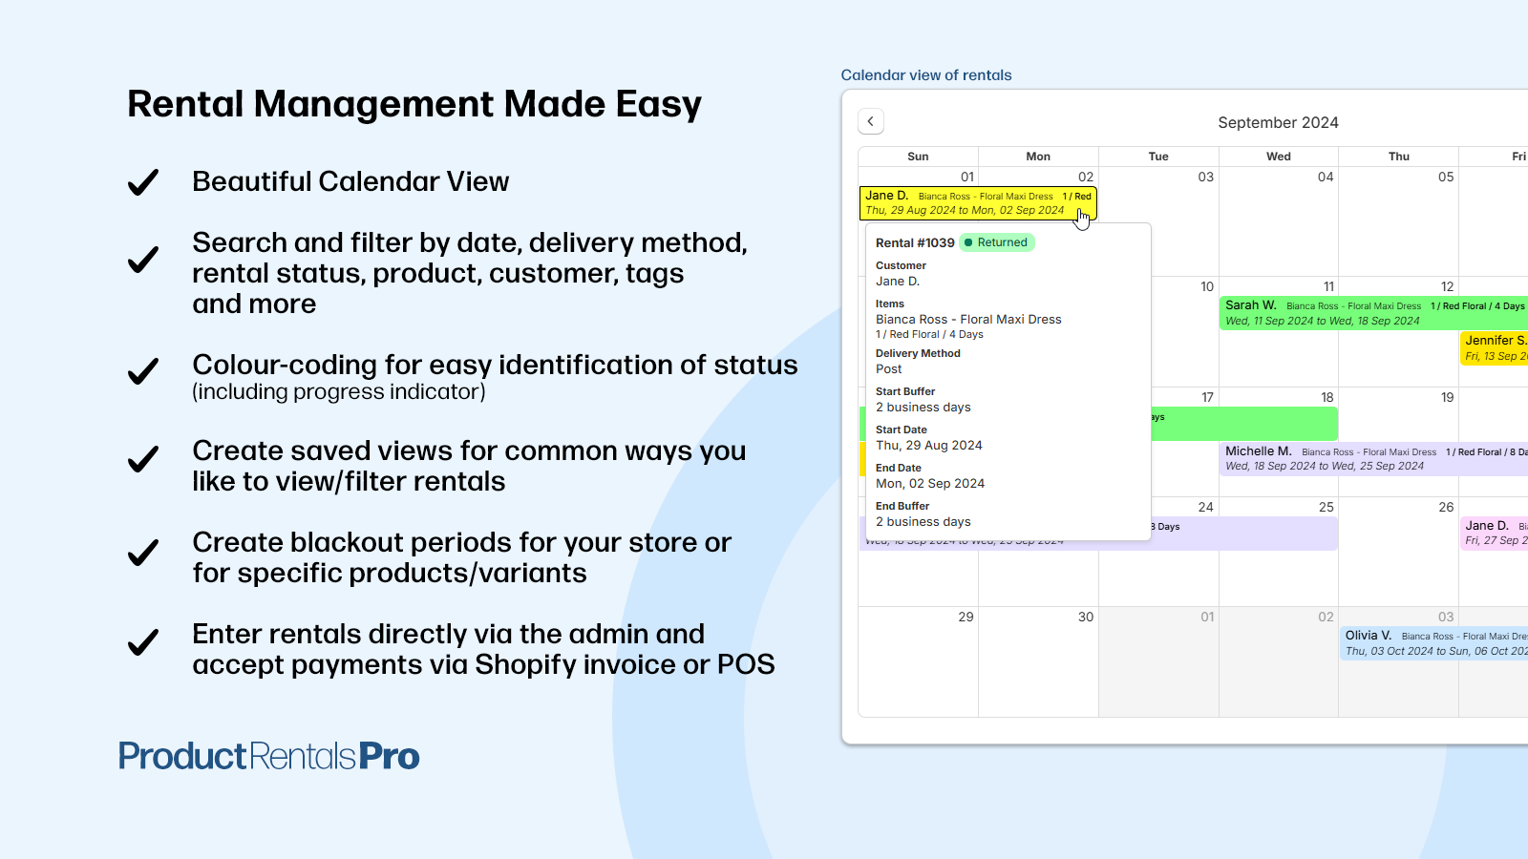Click the September 2024 month title
The height and width of the screenshot is (859, 1528).
click(1278, 122)
